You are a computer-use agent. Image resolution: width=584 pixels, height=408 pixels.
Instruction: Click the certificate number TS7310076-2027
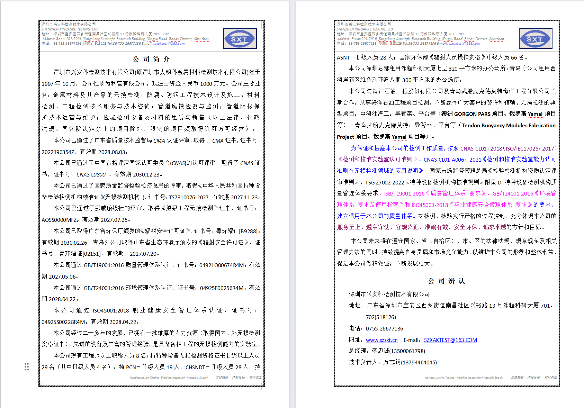(189, 197)
